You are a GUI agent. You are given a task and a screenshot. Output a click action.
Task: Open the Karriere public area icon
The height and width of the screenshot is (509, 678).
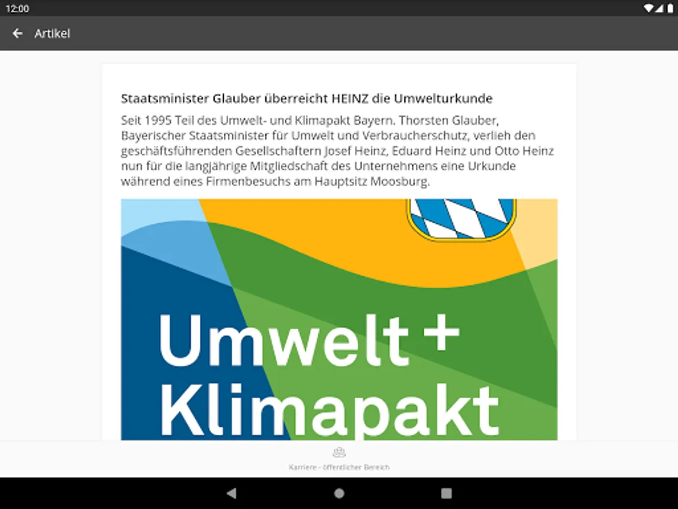point(339,452)
